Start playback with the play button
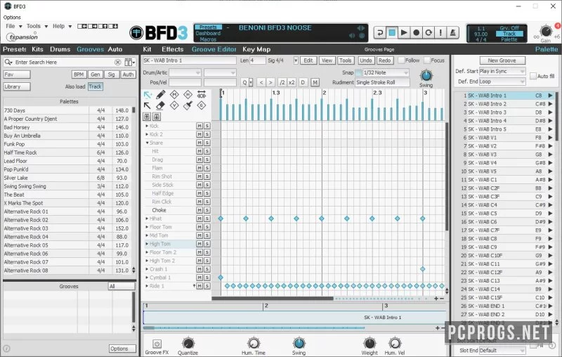The image size is (562, 357). click(404, 32)
